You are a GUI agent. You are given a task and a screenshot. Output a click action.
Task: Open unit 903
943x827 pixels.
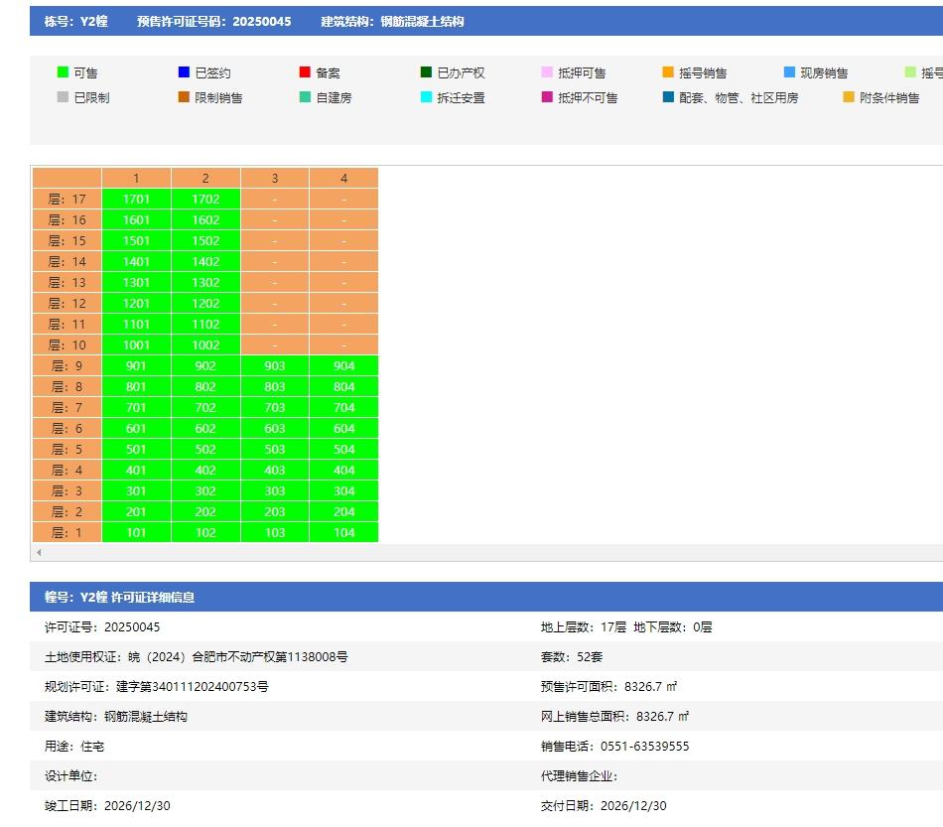coord(275,365)
